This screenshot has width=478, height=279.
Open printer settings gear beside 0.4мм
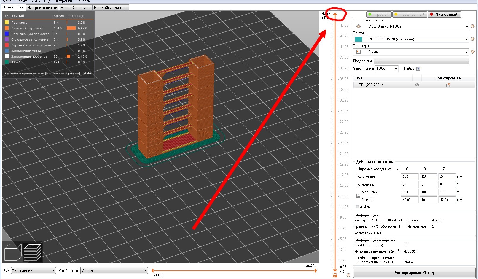click(x=473, y=52)
